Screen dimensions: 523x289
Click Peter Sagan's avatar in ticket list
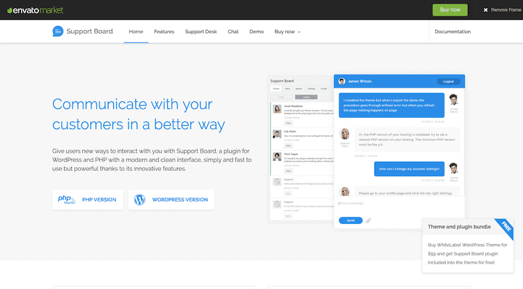pos(277,157)
